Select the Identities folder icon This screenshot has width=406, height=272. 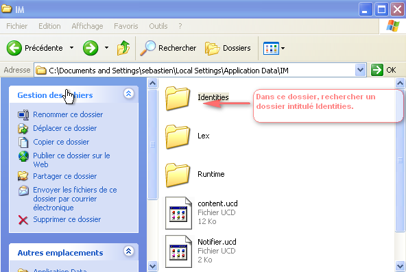178,98
